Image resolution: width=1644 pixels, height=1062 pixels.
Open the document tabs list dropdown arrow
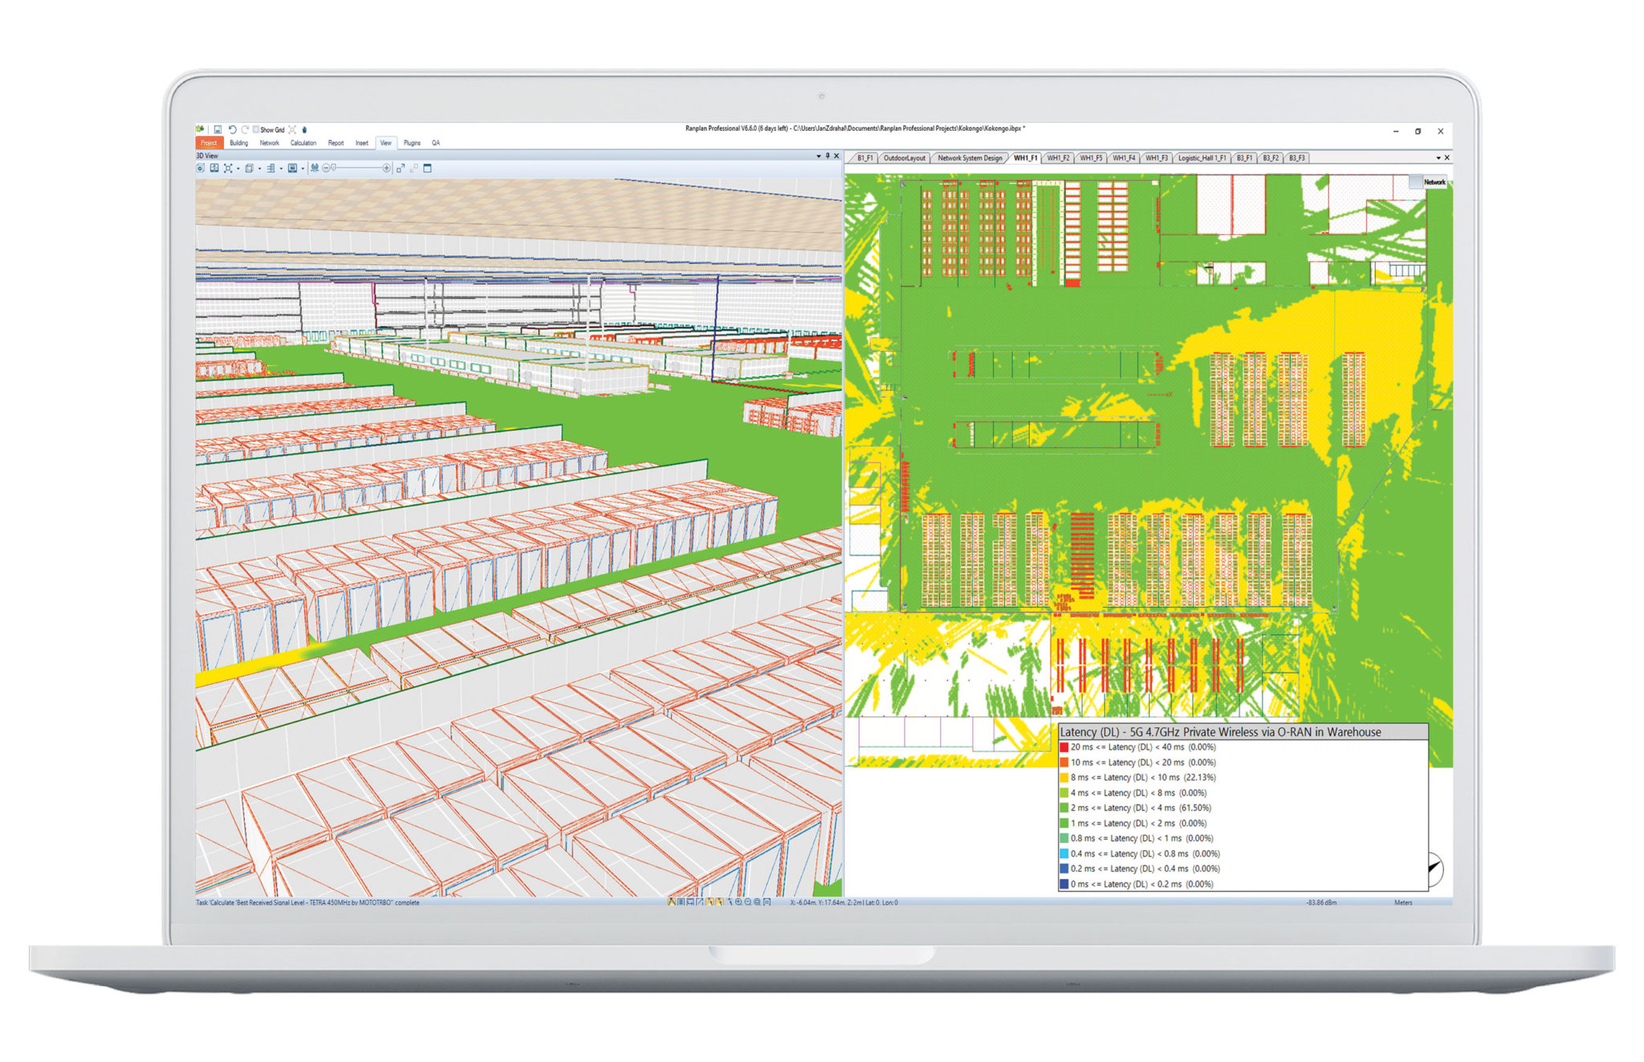[x=1438, y=157]
